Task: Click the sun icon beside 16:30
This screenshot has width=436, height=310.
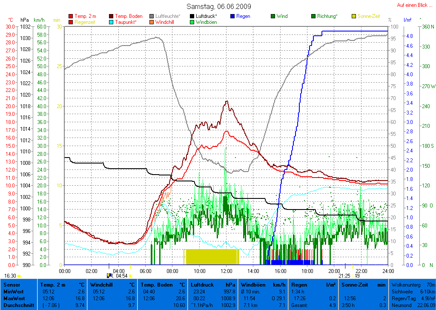Action: pos(19,276)
